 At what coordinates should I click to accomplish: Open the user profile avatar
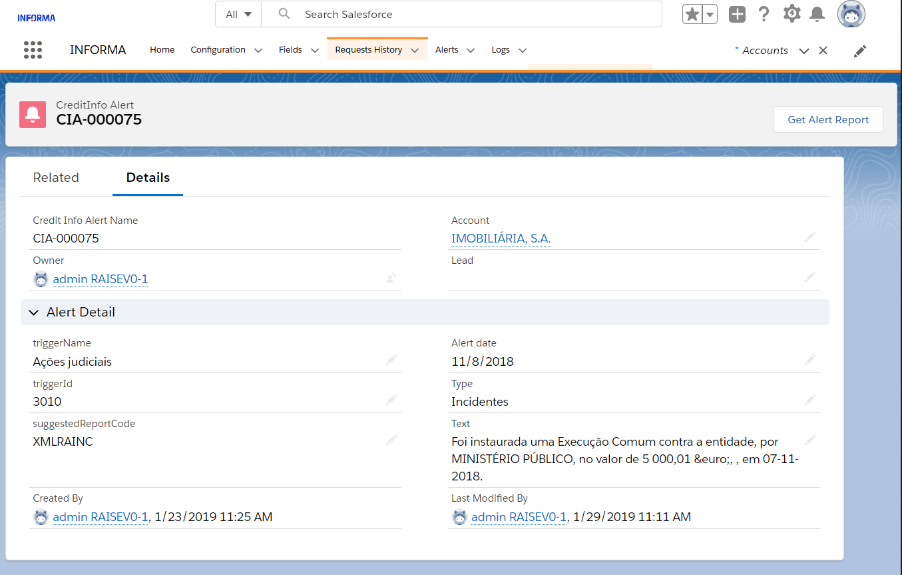[851, 14]
